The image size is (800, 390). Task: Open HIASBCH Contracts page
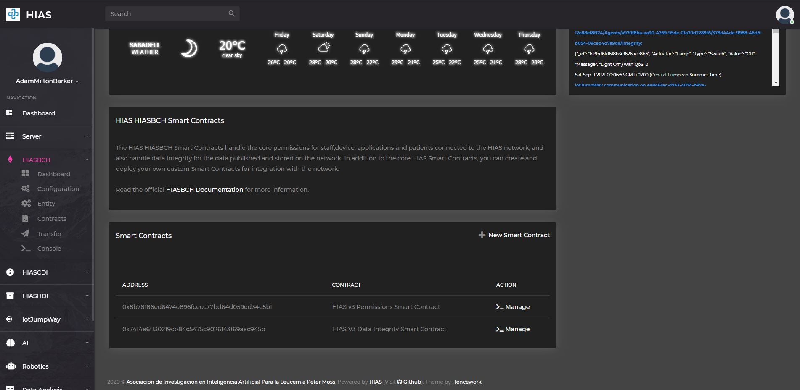click(x=52, y=219)
